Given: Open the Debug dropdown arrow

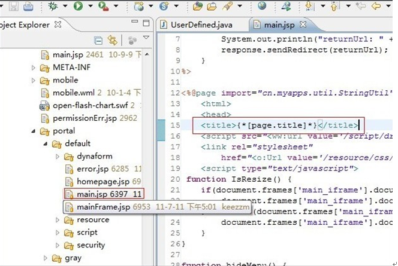Looking at the screenshot, I should (x=65, y=6).
